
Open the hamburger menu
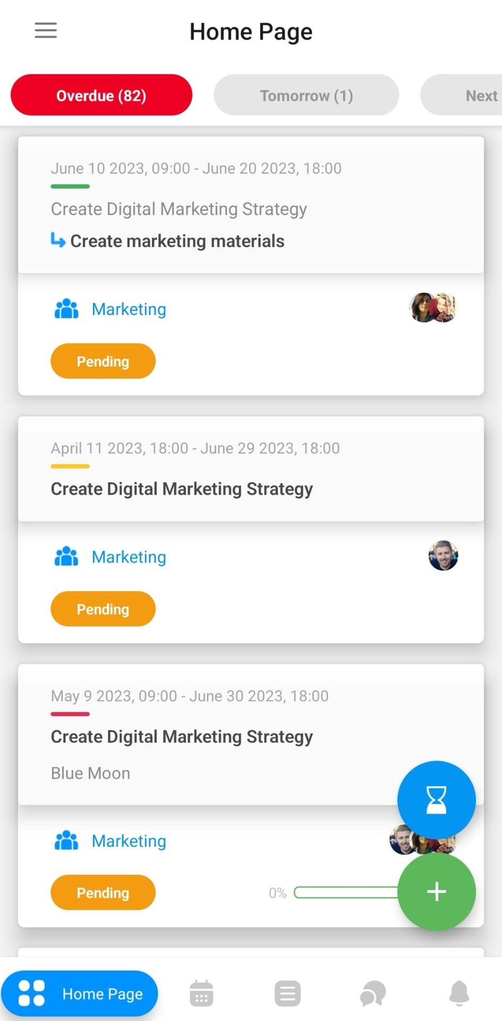click(x=46, y=30)
